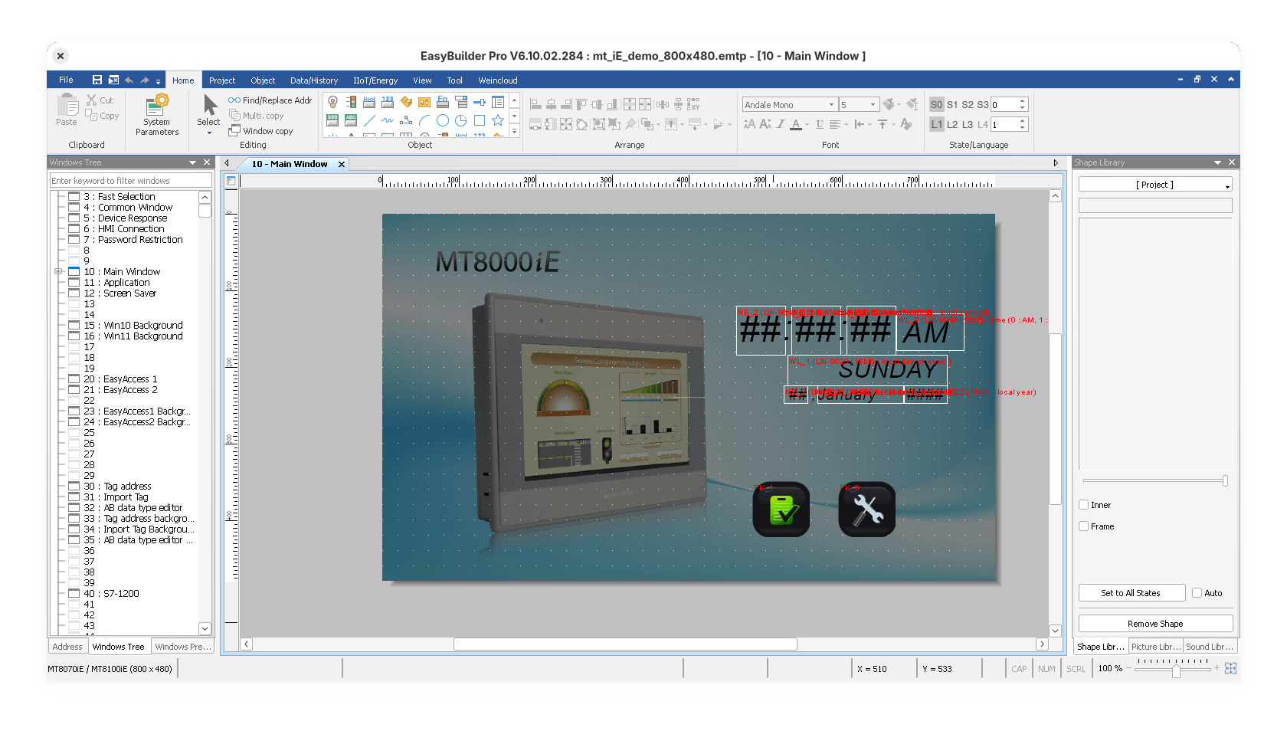Click the green checklist button on canvas
This screenshot has width=1287, height=731.
pos(781,510)
